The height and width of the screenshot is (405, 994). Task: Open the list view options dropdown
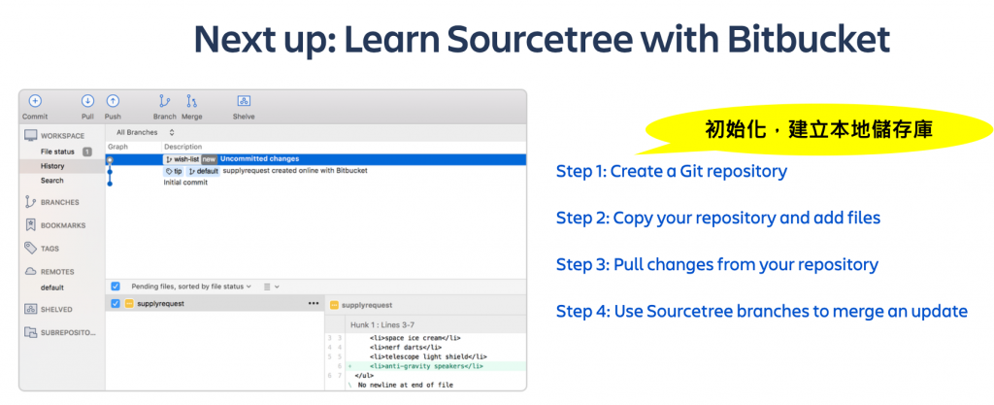click(x=272, y=287)
